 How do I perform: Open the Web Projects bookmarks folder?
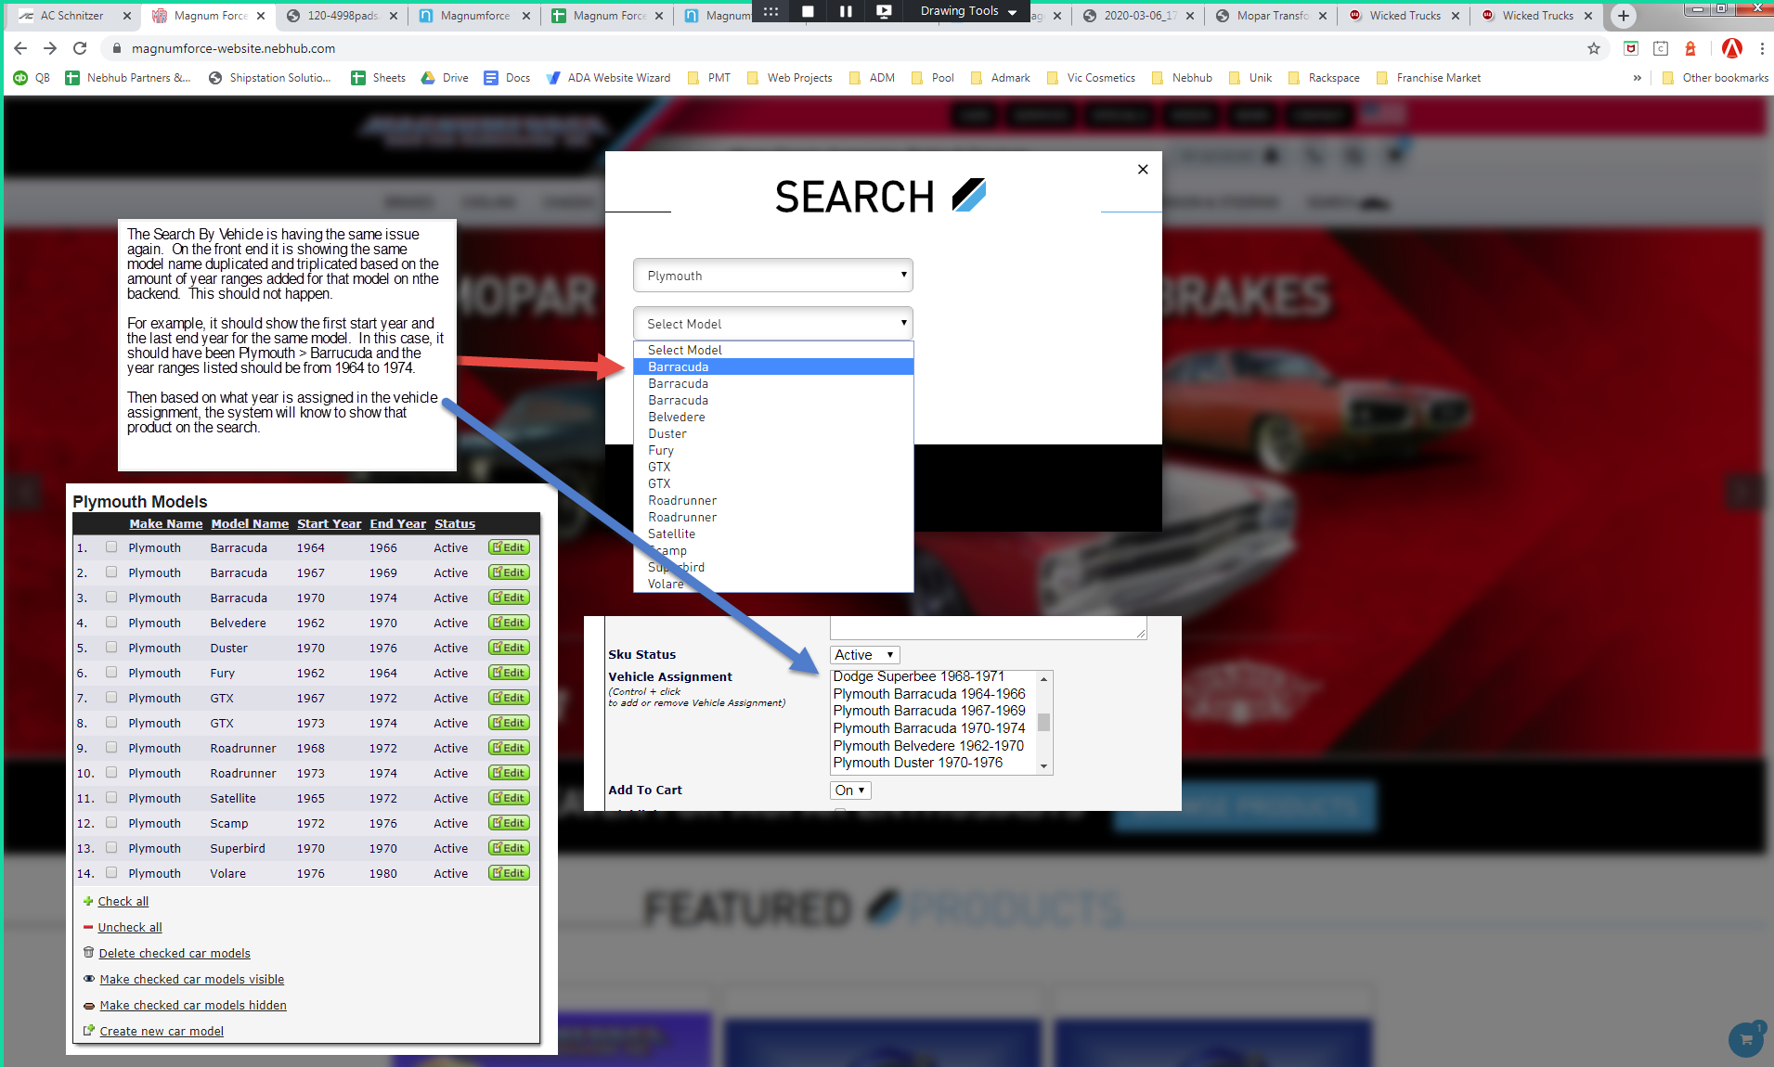789,78
